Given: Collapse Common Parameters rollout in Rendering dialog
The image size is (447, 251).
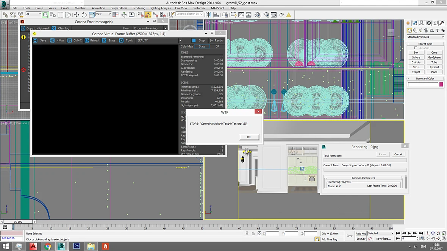Looking at the screenshot, I should click(x=363, y=178).
